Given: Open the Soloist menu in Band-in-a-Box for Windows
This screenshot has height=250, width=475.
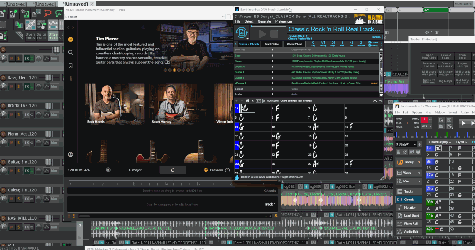Looking at the screenshot, I should pos(453,112).
